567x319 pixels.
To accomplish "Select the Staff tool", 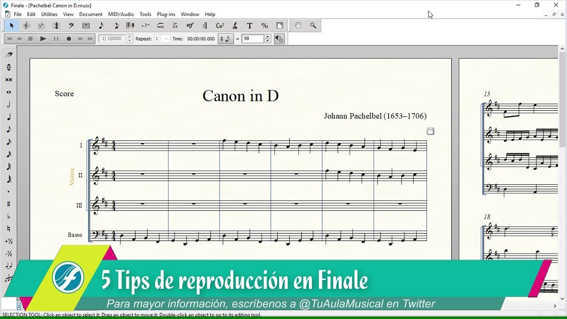I will pyautogui.click(x=27, y=26).
